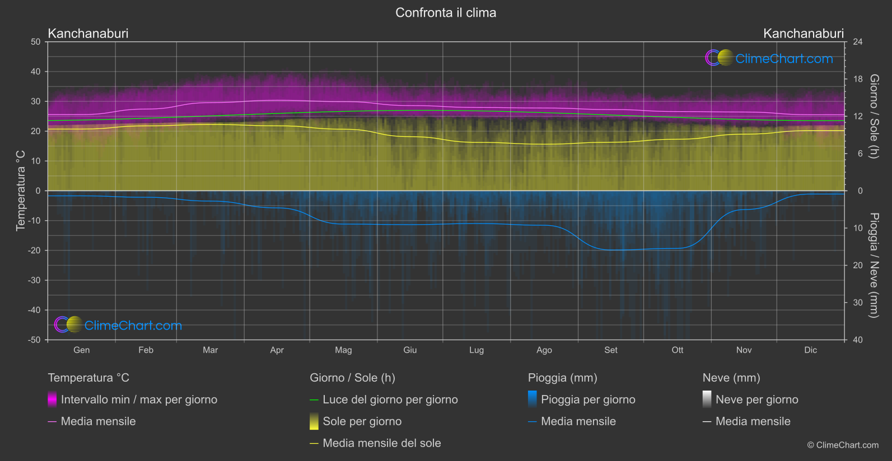Toggle snow 'Media mensile' white legend line

pos(707,421)
